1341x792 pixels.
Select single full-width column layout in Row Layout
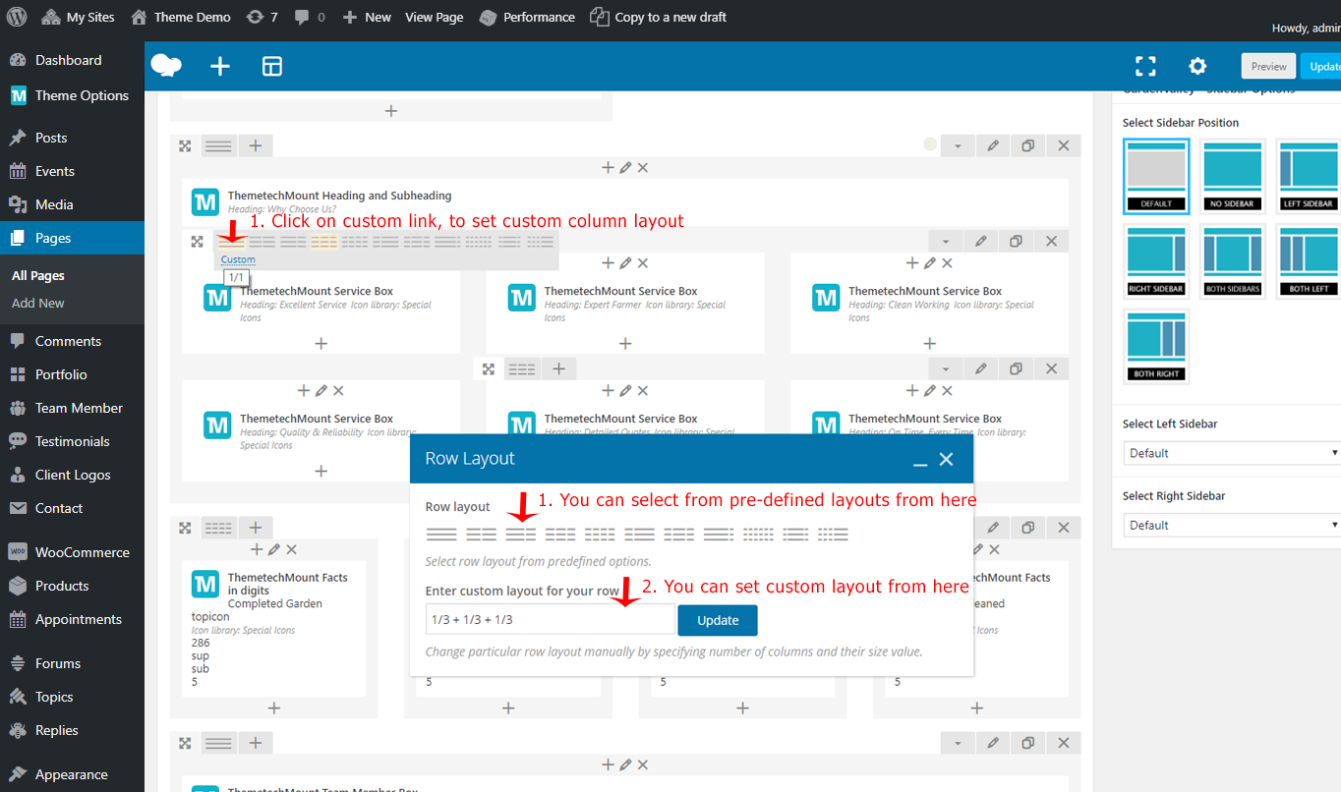tap(441, 535)
